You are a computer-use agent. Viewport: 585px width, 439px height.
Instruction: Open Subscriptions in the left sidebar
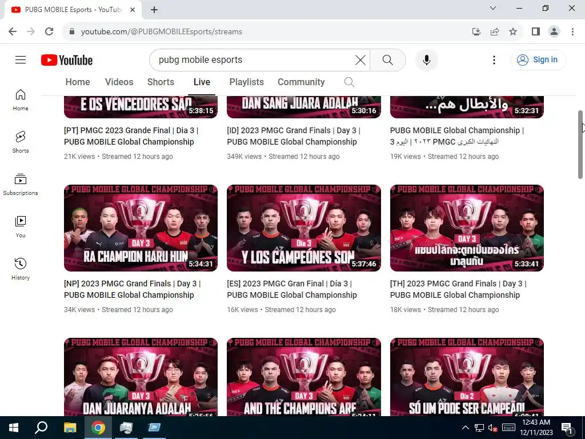click(x=21, y=185)
